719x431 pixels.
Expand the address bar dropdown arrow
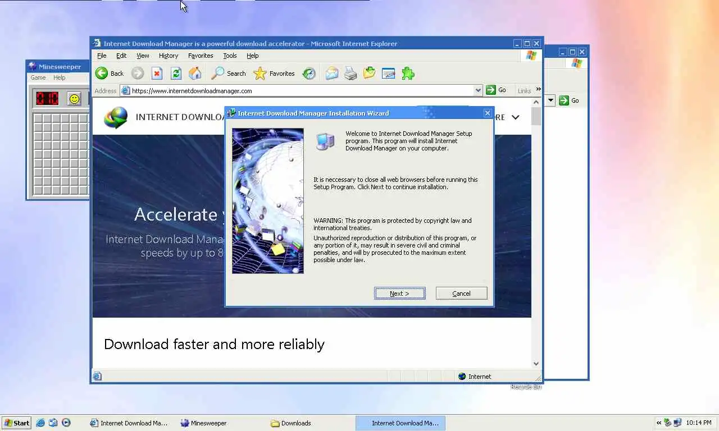(478, 90)
